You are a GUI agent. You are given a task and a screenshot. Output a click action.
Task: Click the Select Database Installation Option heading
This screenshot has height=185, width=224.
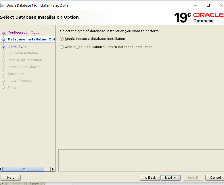[39, 17]
